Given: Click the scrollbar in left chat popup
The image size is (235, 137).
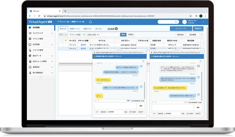Looking at the screenshot, I should click(144, 90).
